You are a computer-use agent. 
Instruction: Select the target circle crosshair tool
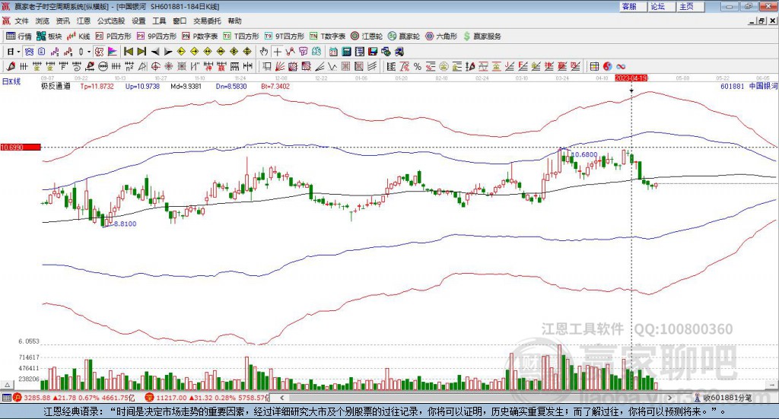tap(155, 66)
